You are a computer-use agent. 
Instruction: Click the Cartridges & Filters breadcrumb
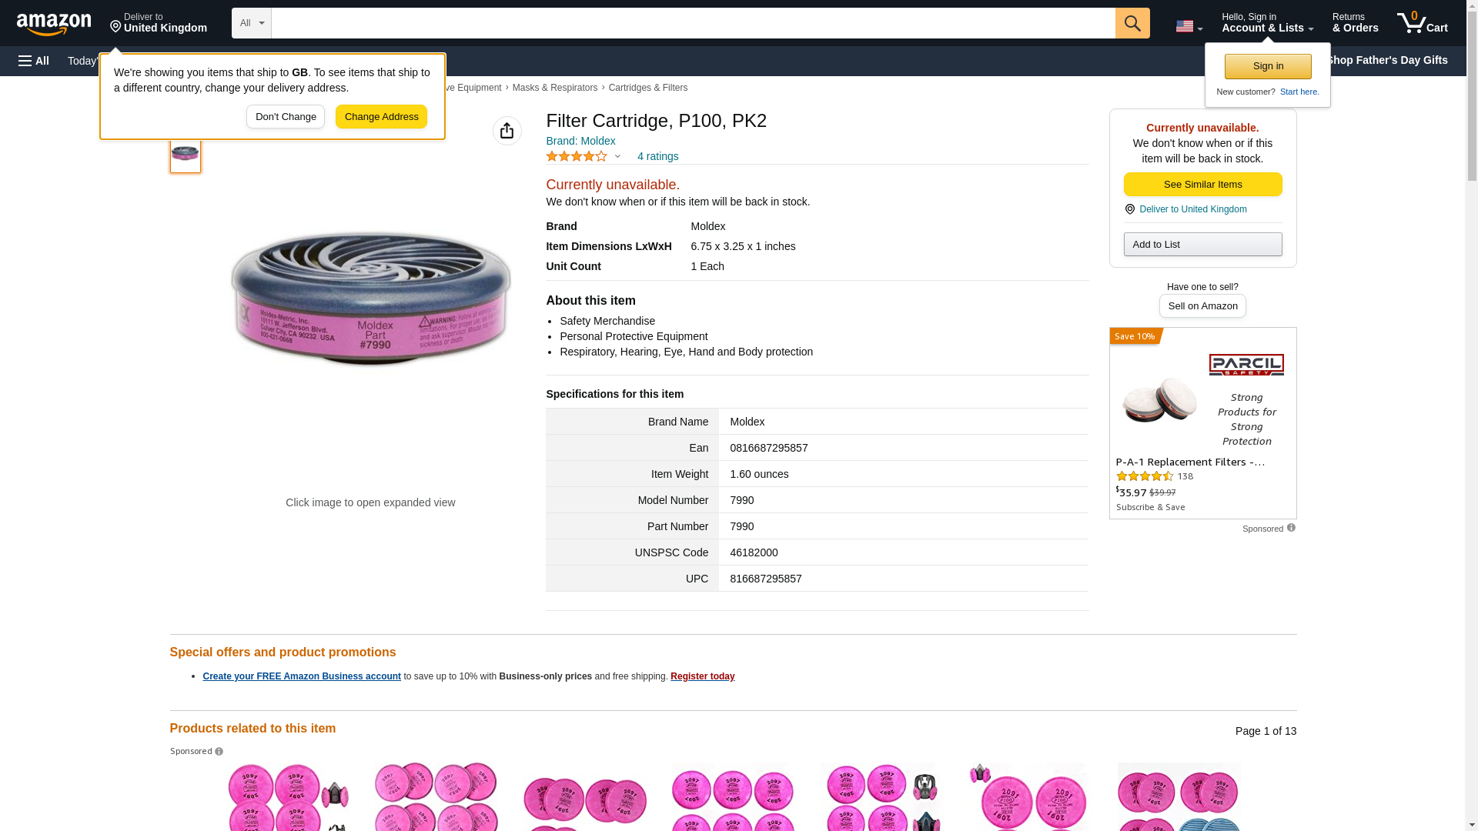(647, 88)
